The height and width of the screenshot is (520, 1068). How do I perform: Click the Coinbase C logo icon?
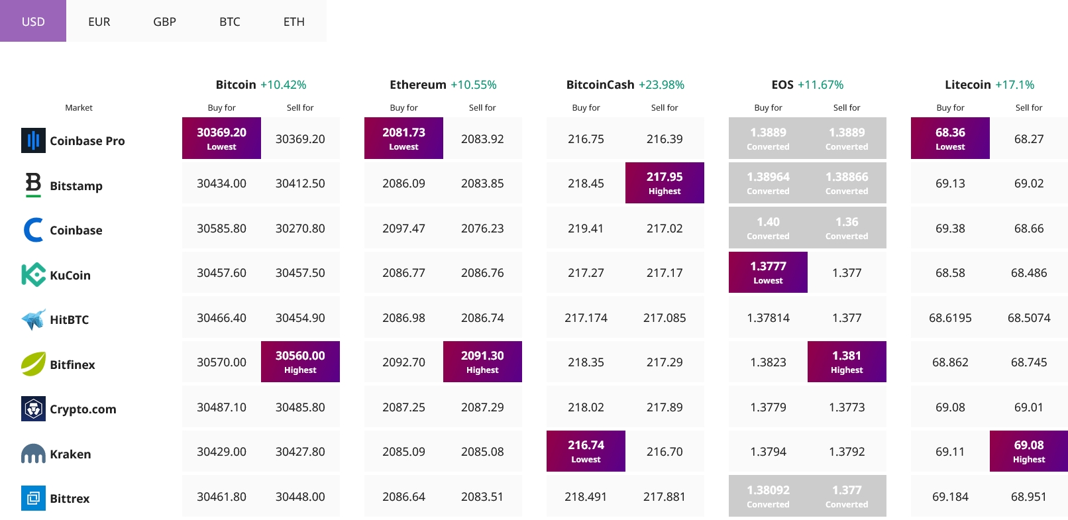(x=33, y=230)
